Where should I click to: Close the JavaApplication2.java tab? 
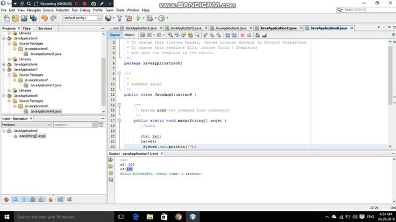(161, 28)
